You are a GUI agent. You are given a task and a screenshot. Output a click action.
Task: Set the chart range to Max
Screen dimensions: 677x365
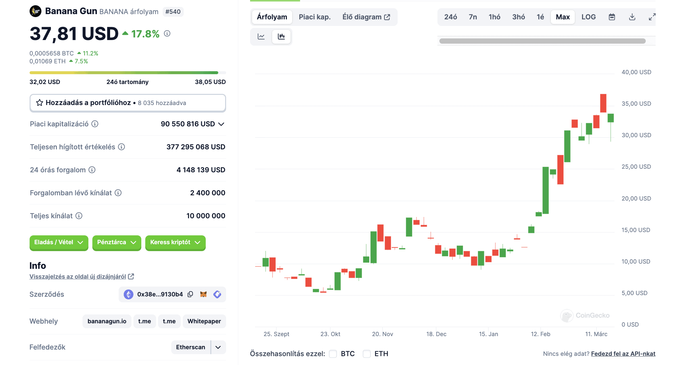pos(563,17)
